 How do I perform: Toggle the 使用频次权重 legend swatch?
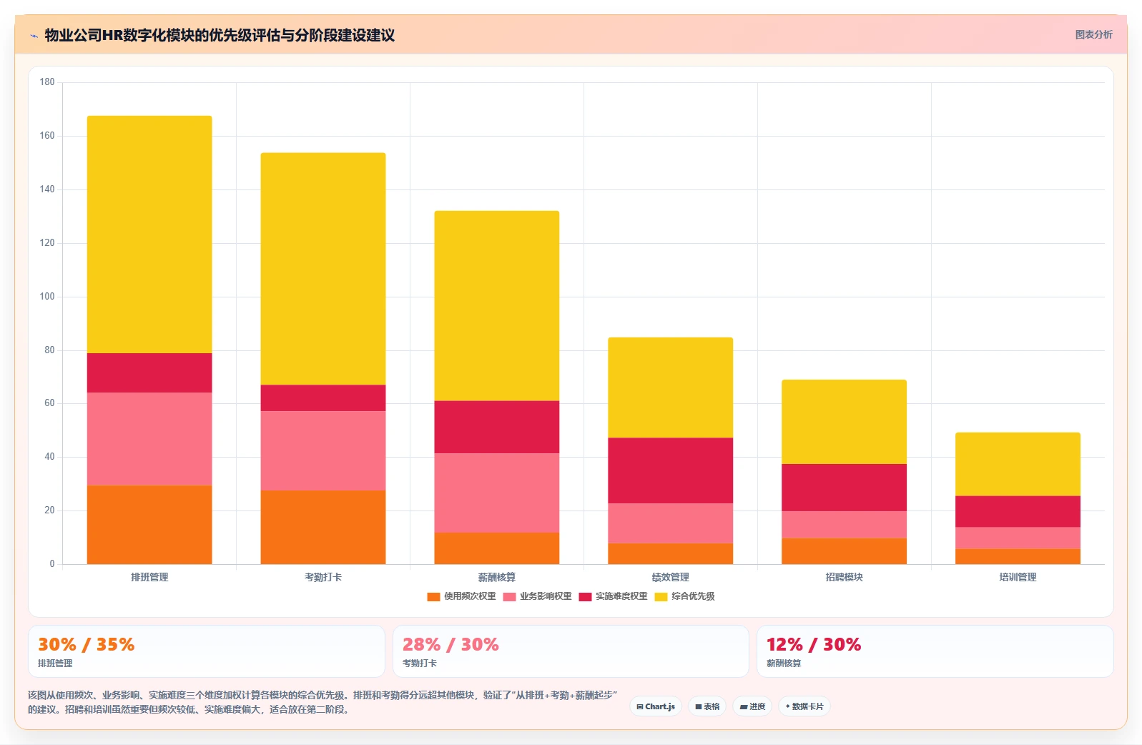433,596
